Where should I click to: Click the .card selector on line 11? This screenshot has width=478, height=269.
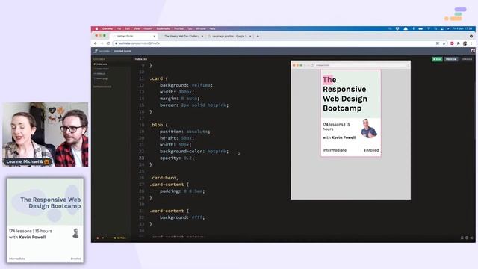(156, 78)
